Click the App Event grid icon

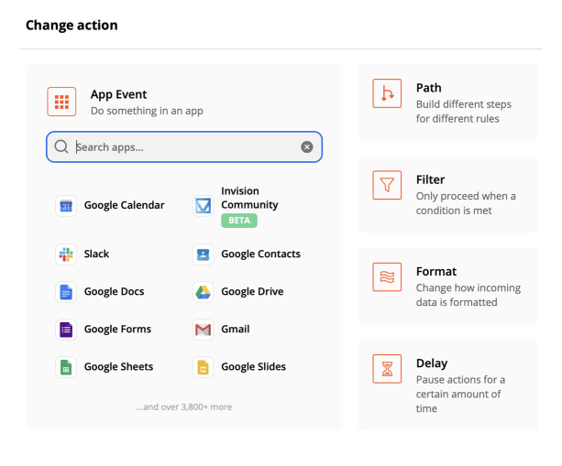61,102
